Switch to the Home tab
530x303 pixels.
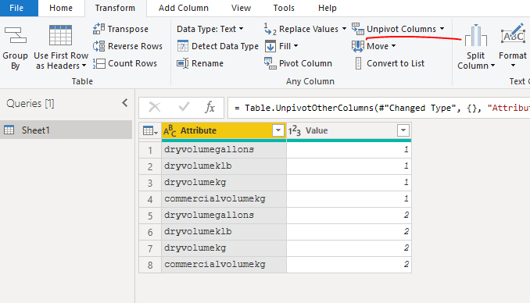coord(61,8)
